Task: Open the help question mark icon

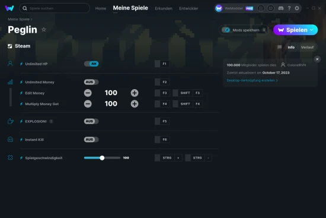Action: click(x=289, y=8)
